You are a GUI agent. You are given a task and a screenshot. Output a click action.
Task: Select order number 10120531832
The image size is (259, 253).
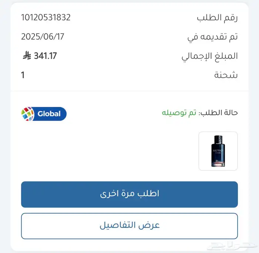tap(46, 17)
